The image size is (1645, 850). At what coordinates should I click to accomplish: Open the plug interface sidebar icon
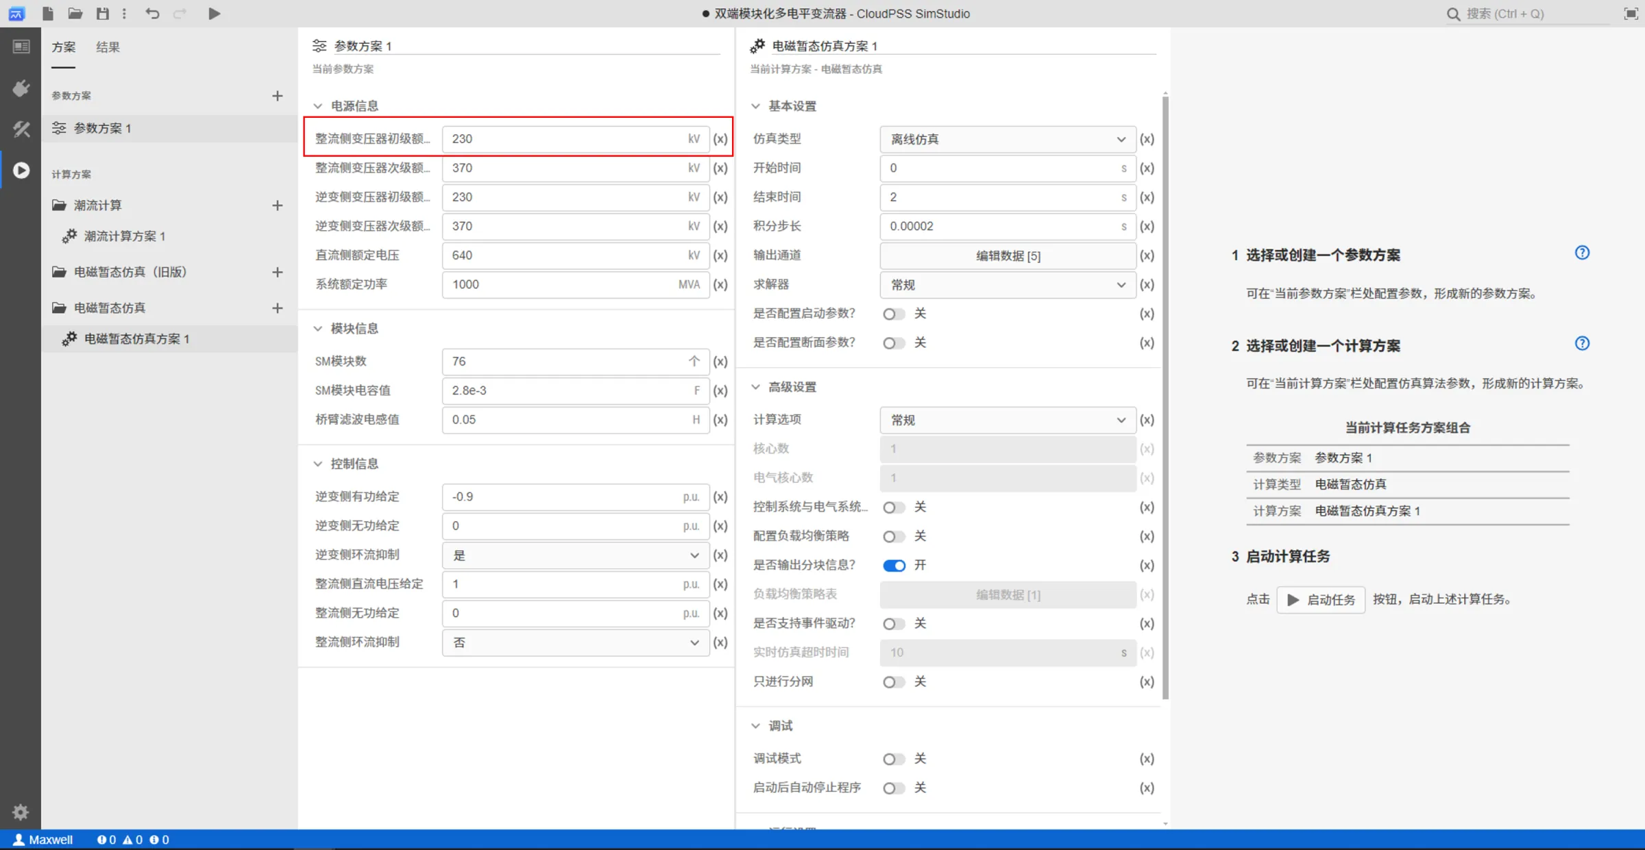[x=21, y=88]
